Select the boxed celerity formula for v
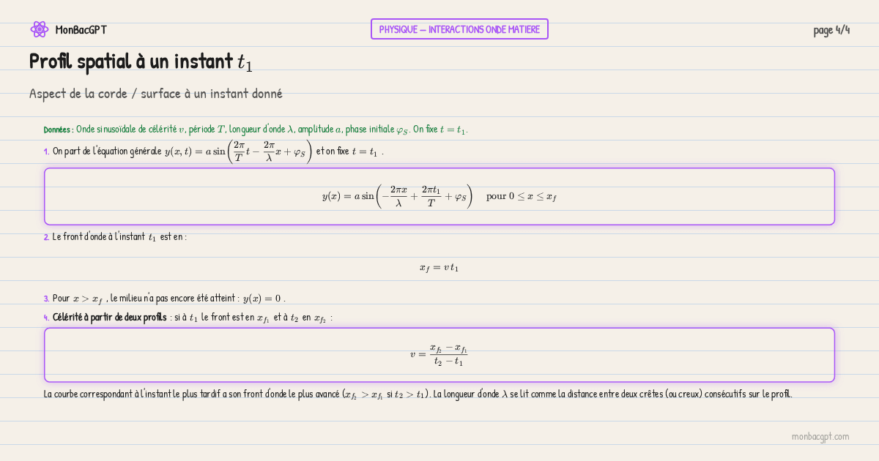Screen dimensions: 879x461 (439, 355)
